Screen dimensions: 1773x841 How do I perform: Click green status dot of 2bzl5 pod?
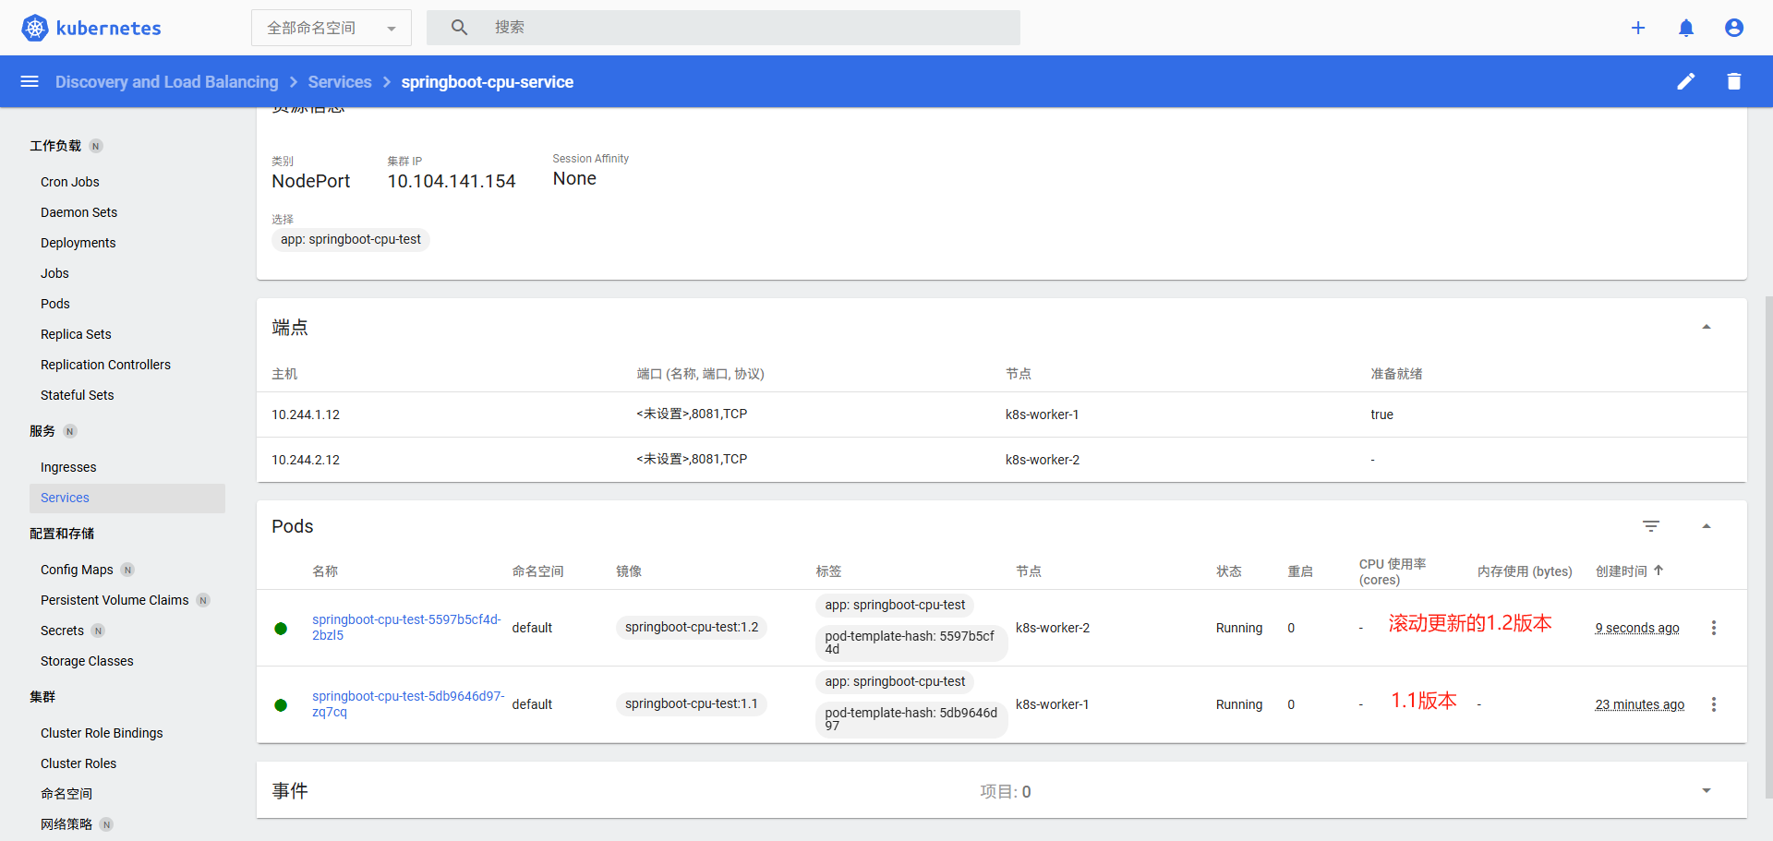coord(281,629)
